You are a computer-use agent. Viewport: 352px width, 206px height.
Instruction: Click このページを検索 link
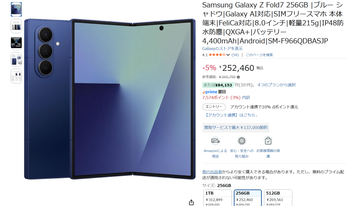(x=259, y=55)
